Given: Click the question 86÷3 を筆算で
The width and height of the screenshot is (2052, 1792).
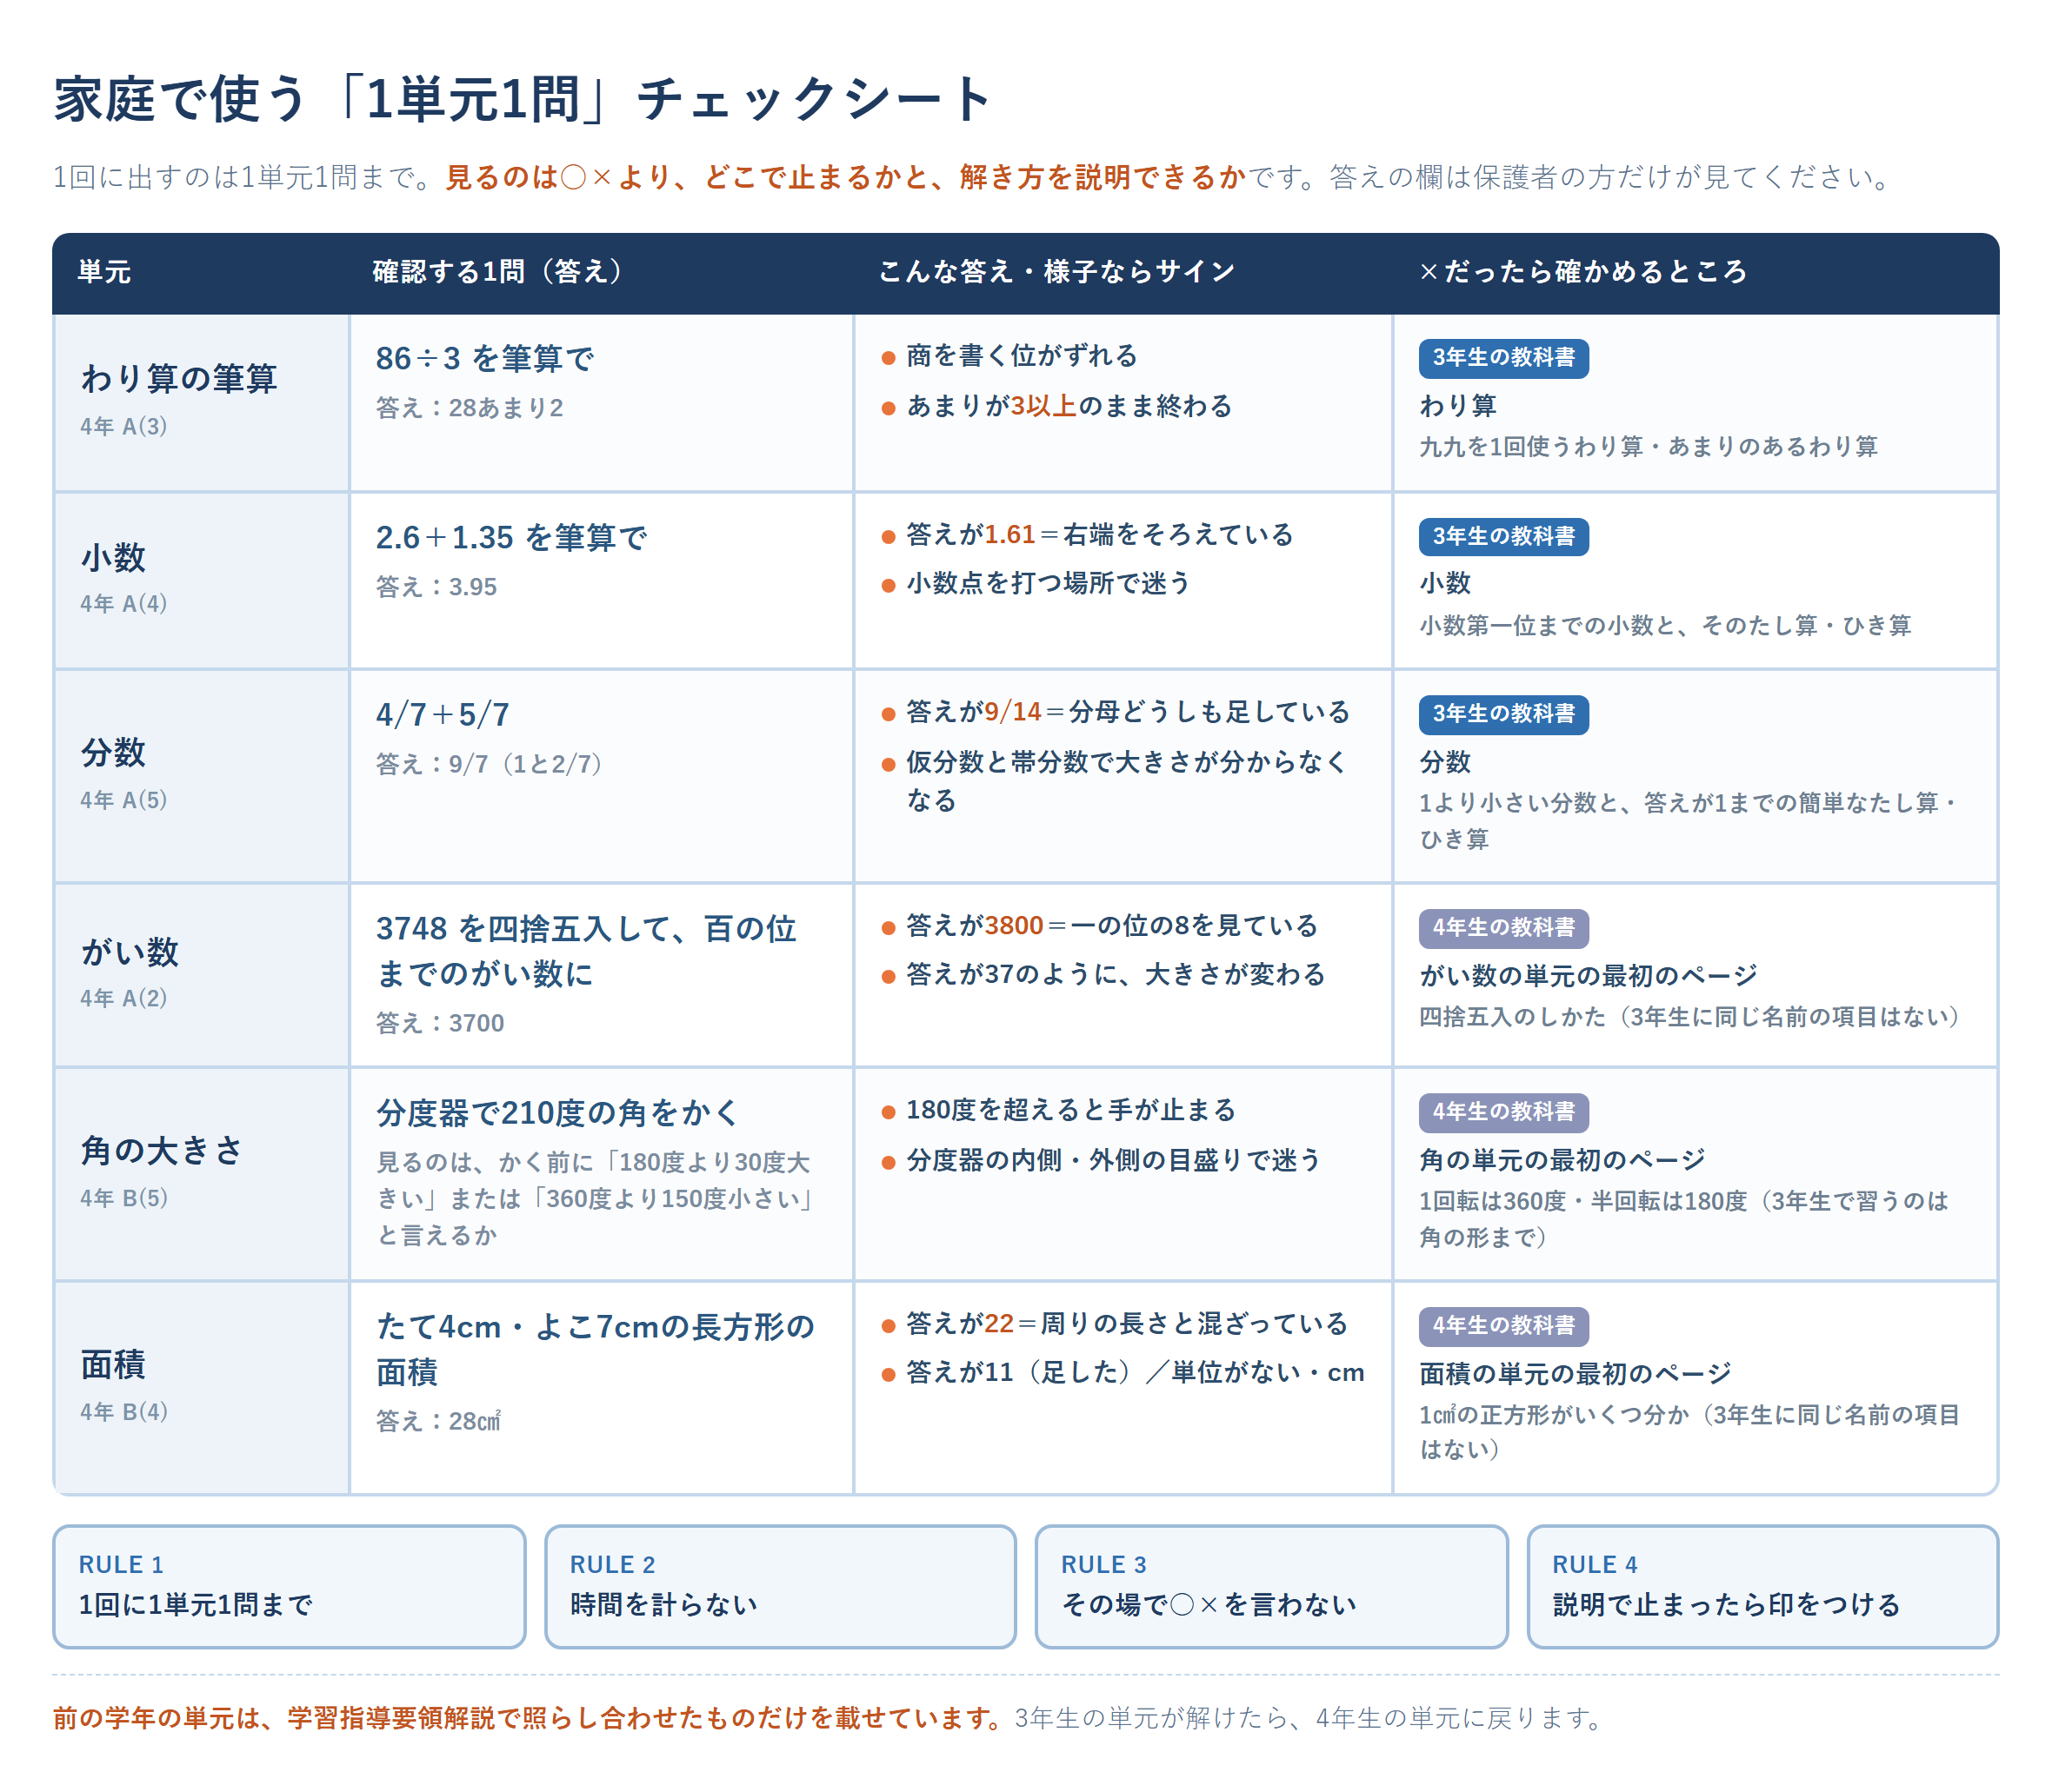Looking at the screenshot, I should 485,358.
